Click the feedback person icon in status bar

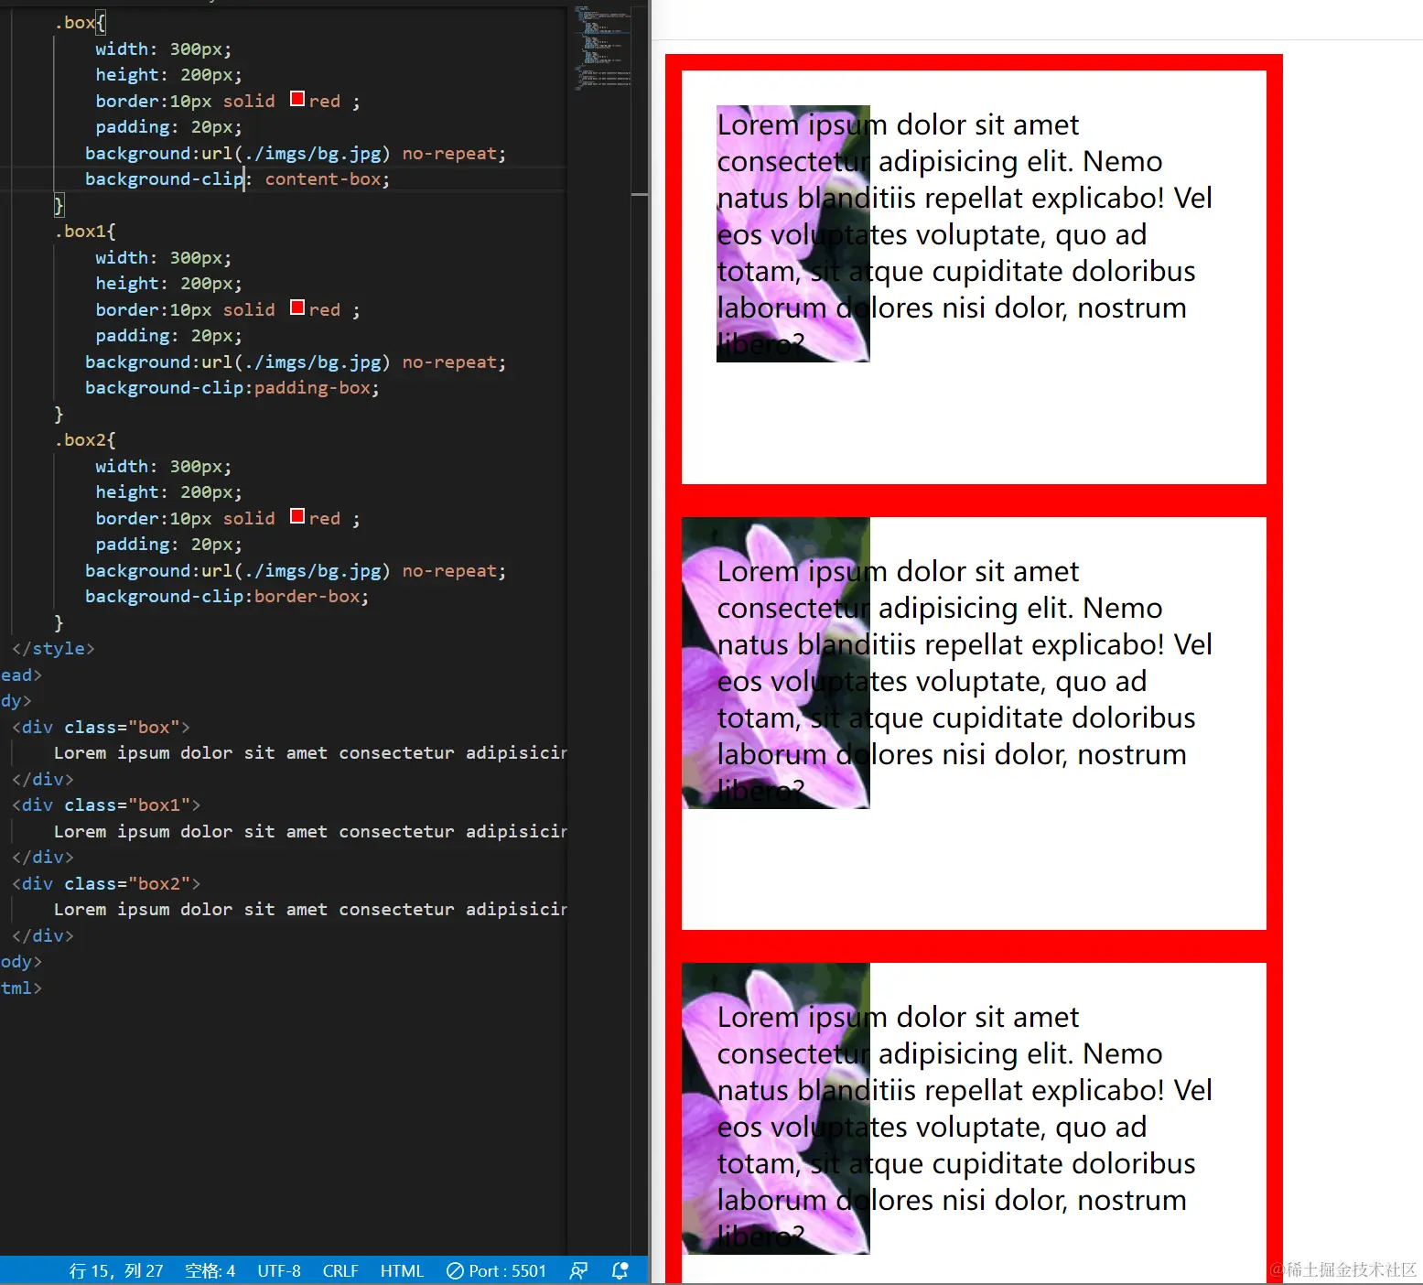[x=578, y=1270]
